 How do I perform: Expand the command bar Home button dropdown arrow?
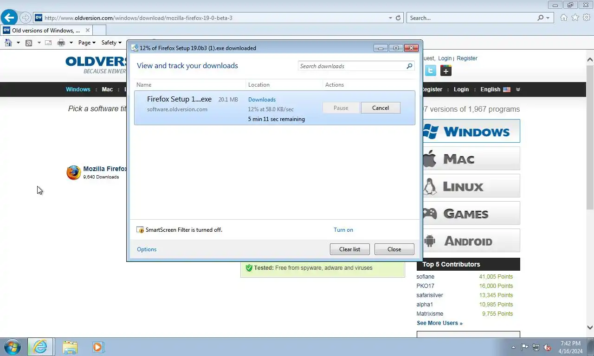(x=18, y=43)
